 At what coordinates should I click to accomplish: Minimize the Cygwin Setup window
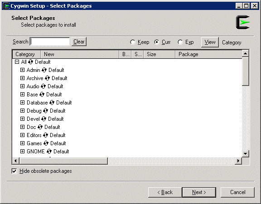click(x=239, y=6)
